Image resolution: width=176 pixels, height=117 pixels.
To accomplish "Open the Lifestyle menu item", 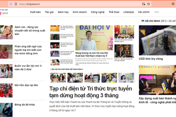I will point(129,12).
